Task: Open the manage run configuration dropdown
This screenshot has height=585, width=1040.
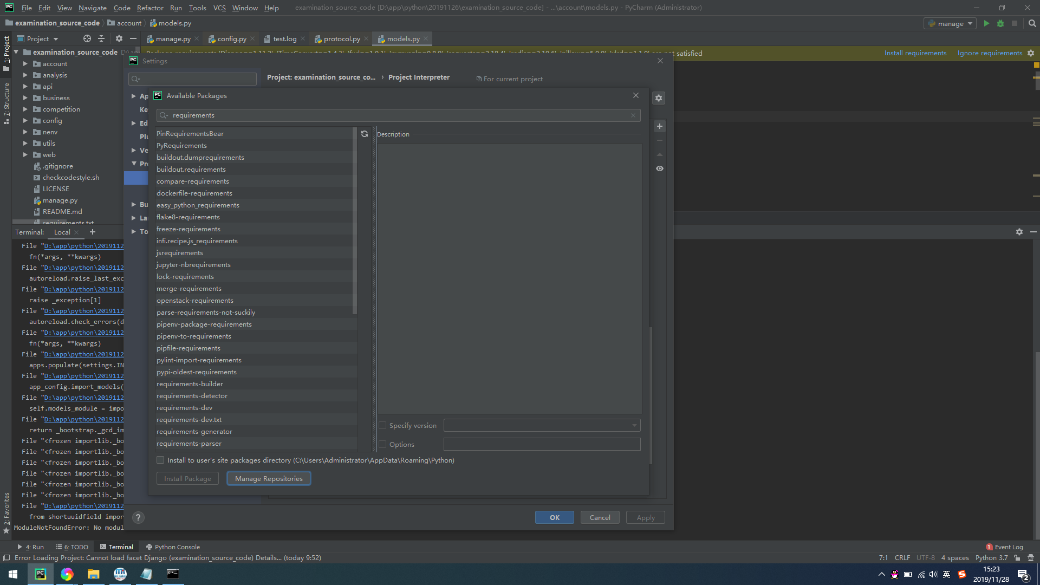Action: [x=951, y=23]
